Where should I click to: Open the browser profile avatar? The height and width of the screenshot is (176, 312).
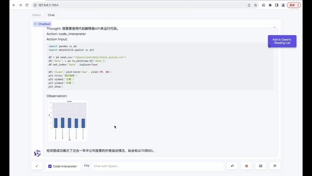[283, 5]
